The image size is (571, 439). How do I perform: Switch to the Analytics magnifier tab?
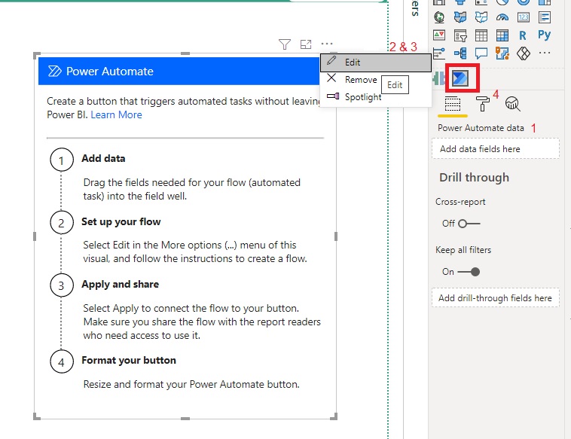point(512,104)
